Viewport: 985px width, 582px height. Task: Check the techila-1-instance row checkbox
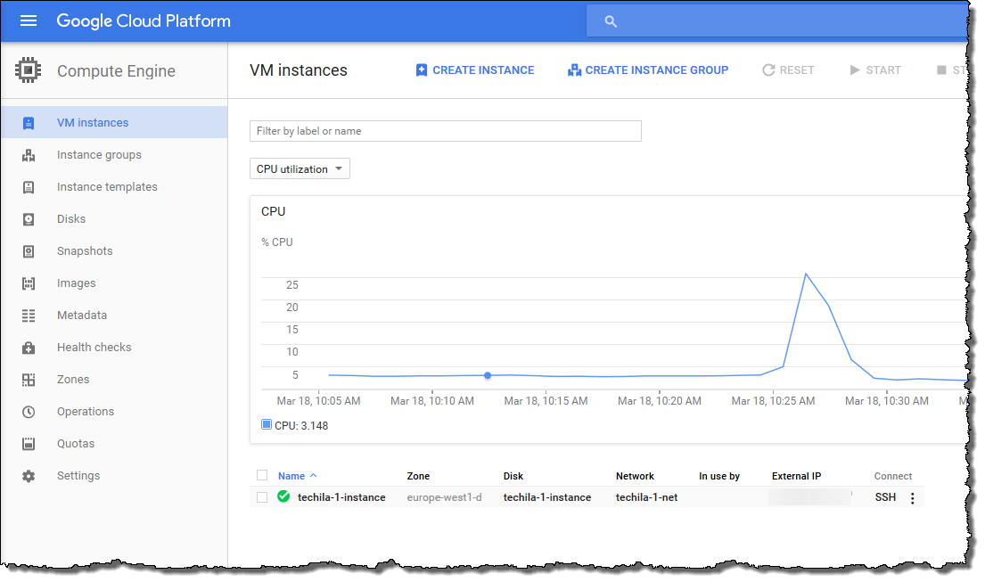pos(261,497)
